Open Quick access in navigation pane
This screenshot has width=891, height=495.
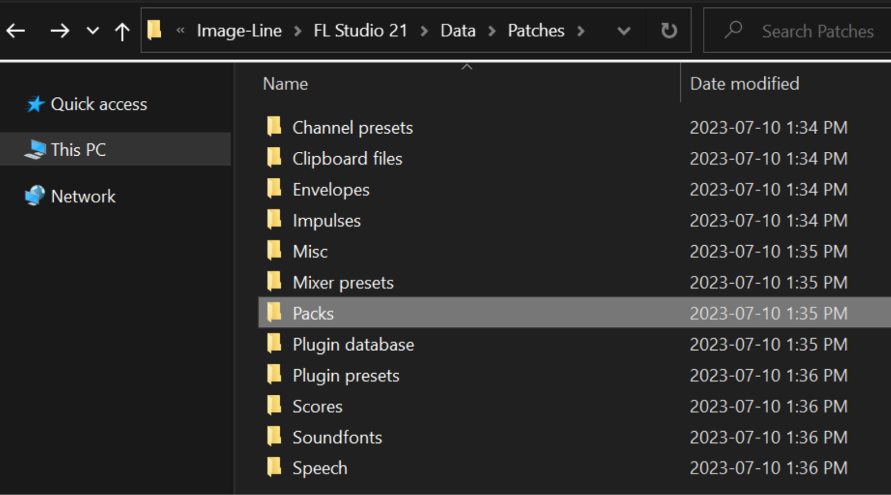click(x=99, y=104)
